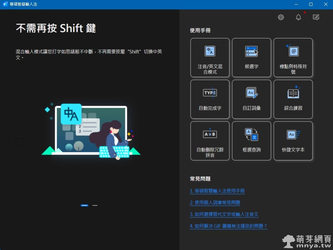Open the notification bell

(299, 17)
